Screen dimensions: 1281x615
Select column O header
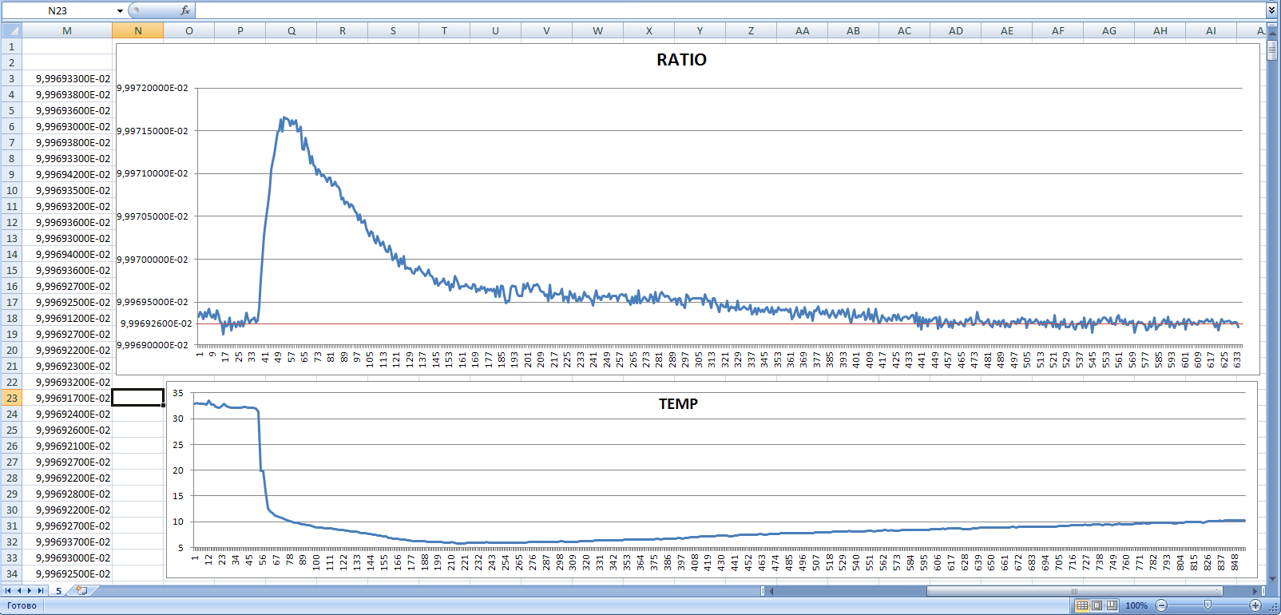click(189, 30)
